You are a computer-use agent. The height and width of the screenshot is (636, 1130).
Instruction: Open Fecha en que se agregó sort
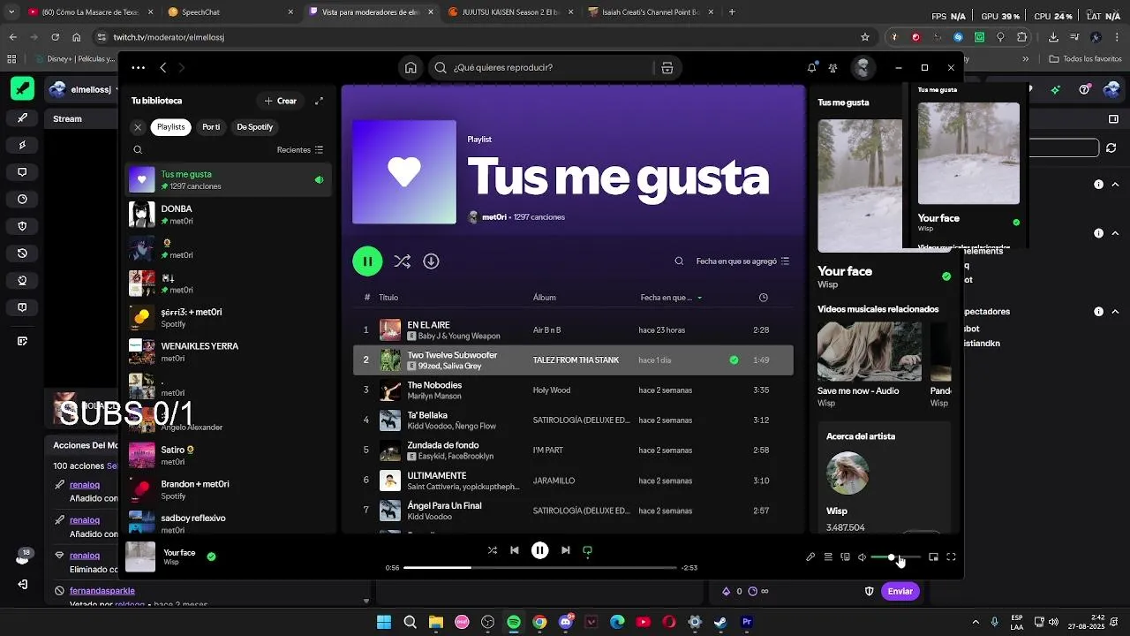[742, 261]
